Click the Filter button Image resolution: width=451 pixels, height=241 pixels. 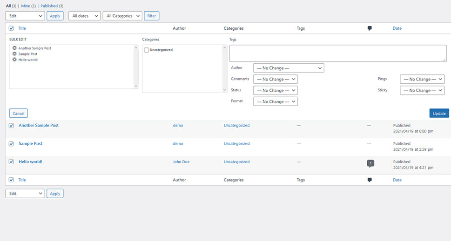click(152, 16)
